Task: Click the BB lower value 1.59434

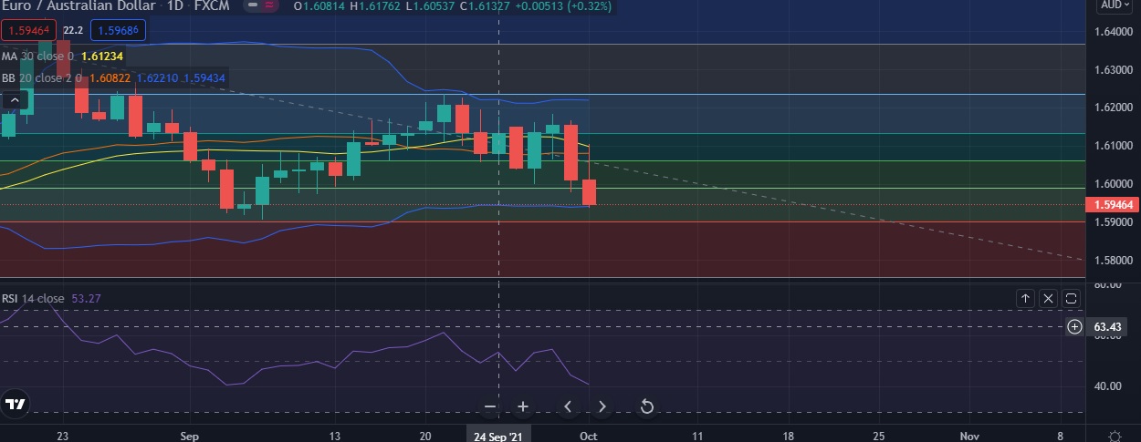Action: [x=204, y=78]
